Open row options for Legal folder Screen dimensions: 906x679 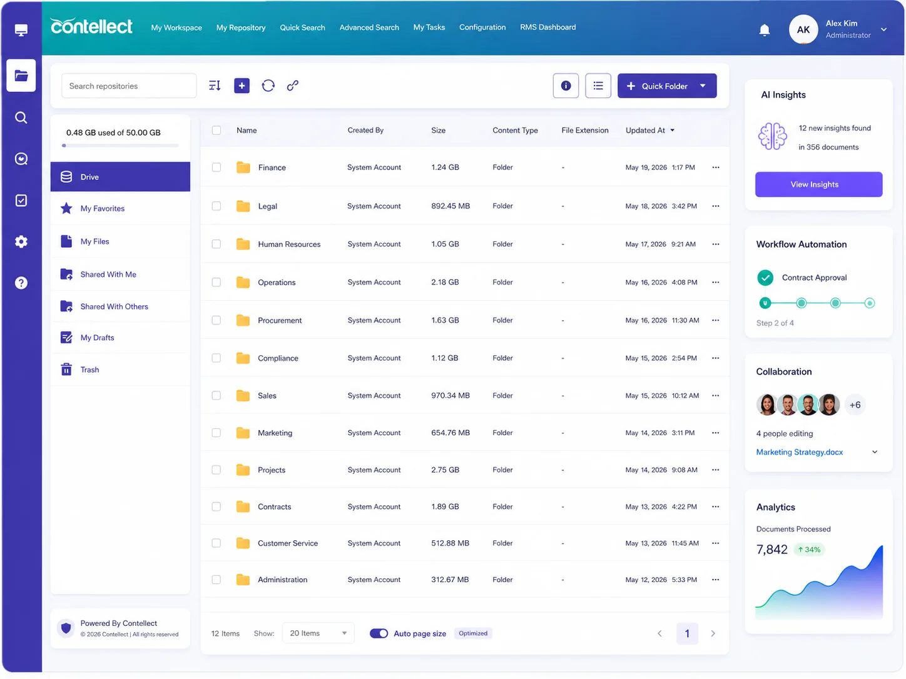[x=715, y=206]
